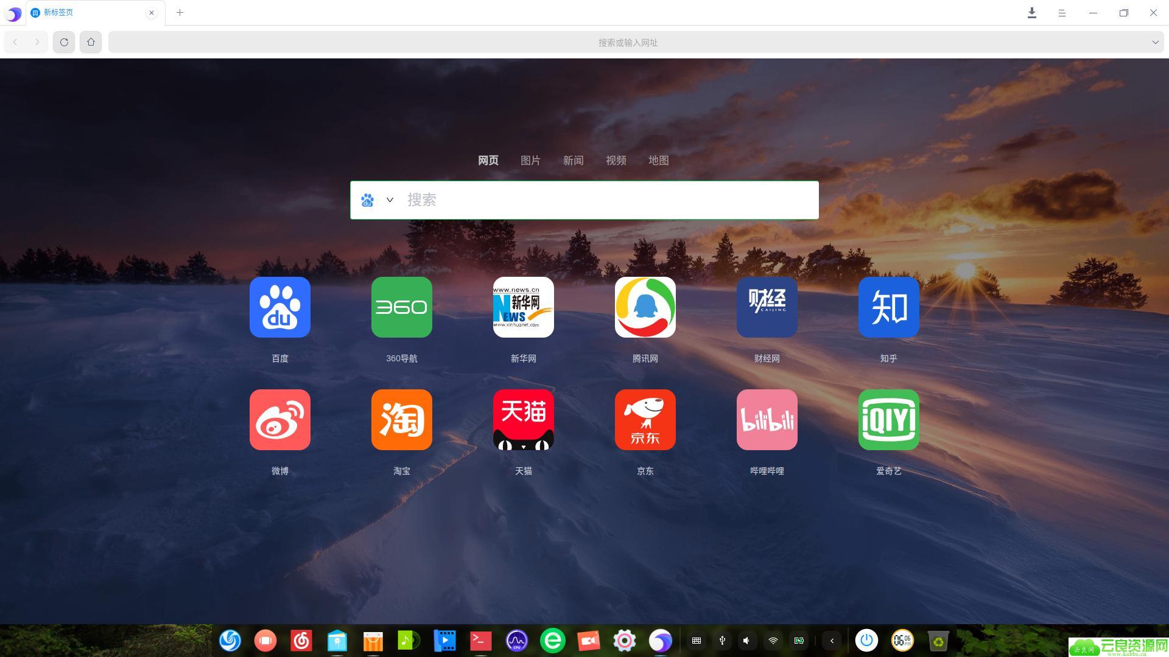Viewport: 1169px width, 657px height.
Task: Click the 搜索 search input box
Action: click(x=609, y=200)
